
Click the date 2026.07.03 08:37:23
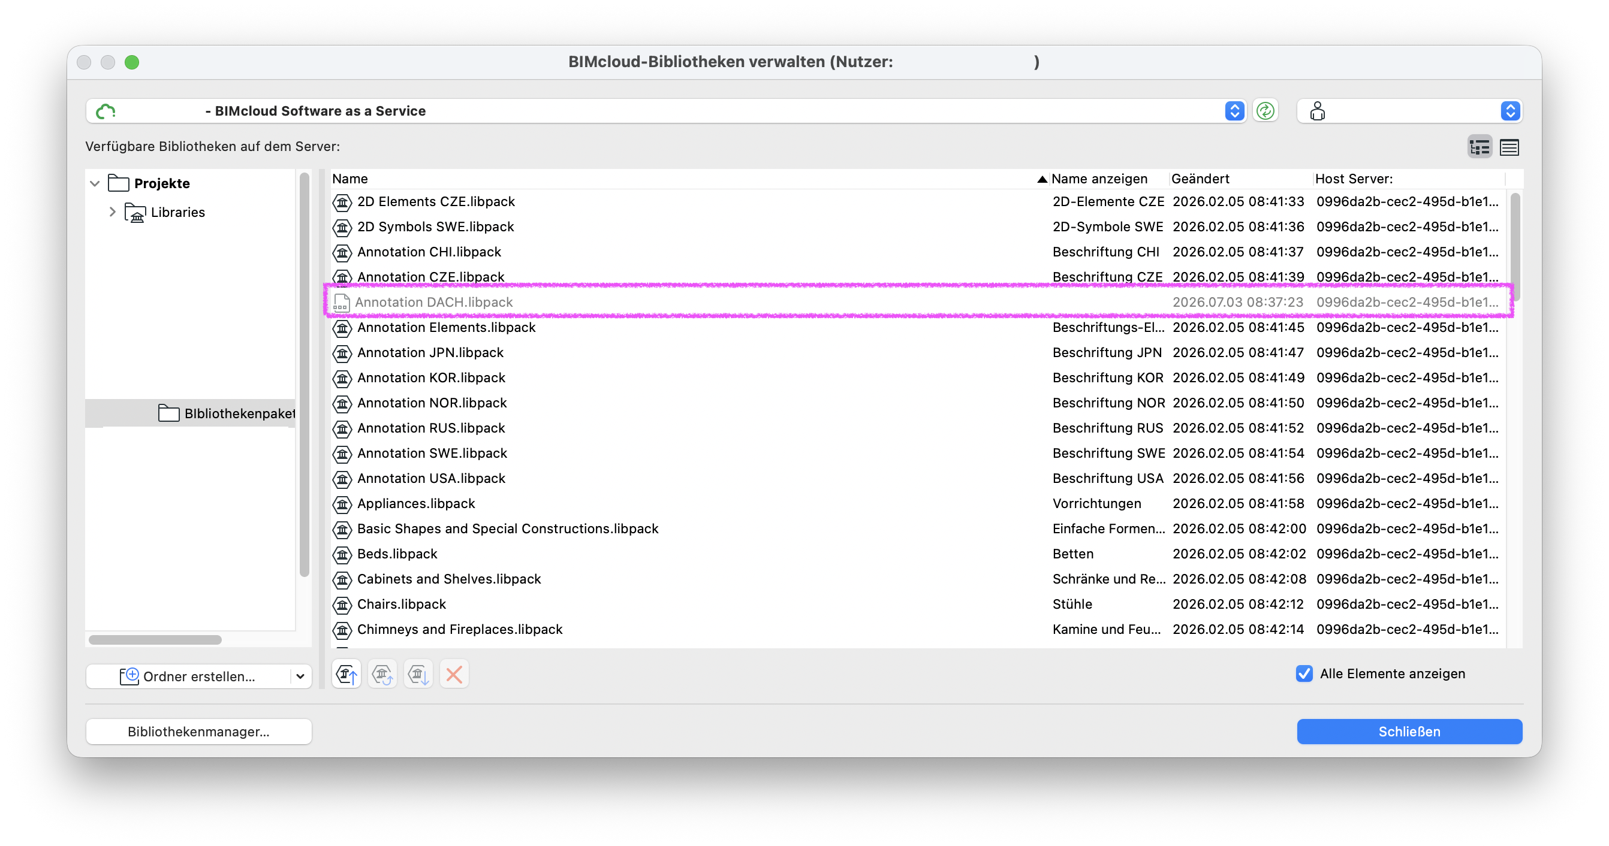pyautogui.click(x=1237, y=303)
